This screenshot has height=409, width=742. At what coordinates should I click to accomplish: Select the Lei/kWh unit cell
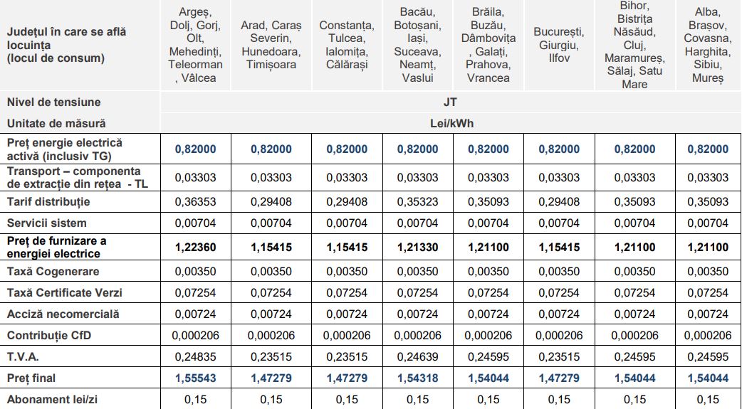[x=450, y=123]
